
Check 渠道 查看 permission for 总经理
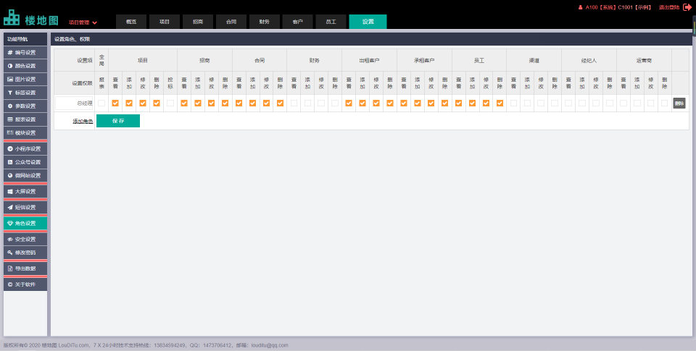click(x=514, y=103)
